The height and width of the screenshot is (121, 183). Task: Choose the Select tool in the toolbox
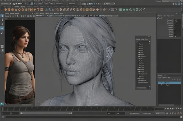[2, 16]
